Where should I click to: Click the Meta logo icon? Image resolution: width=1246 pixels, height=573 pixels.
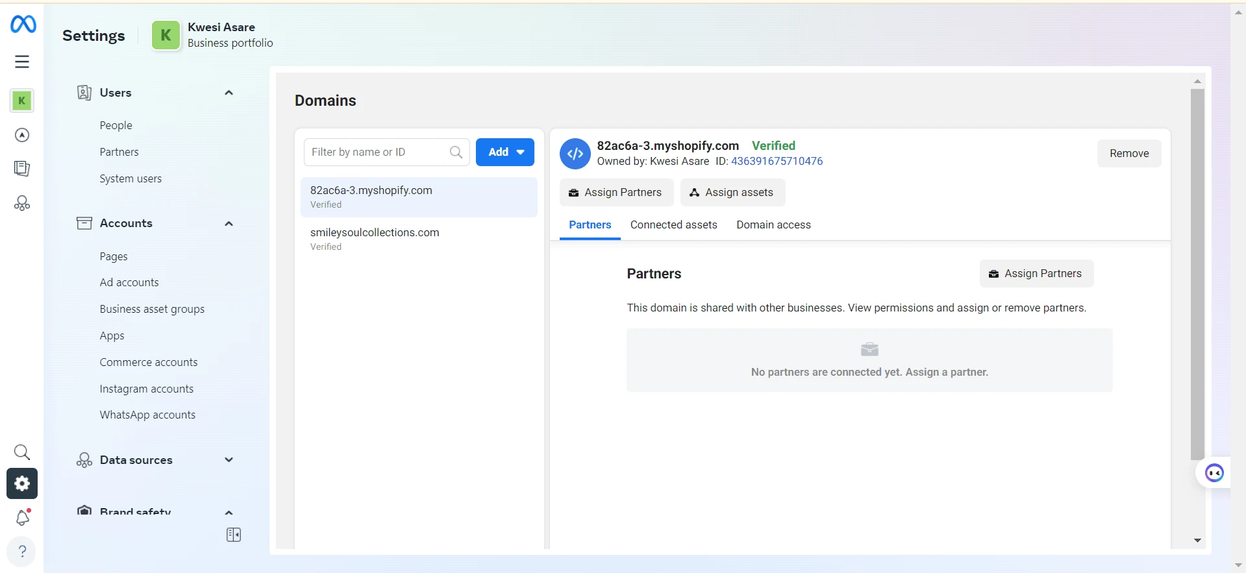(23, 24)
